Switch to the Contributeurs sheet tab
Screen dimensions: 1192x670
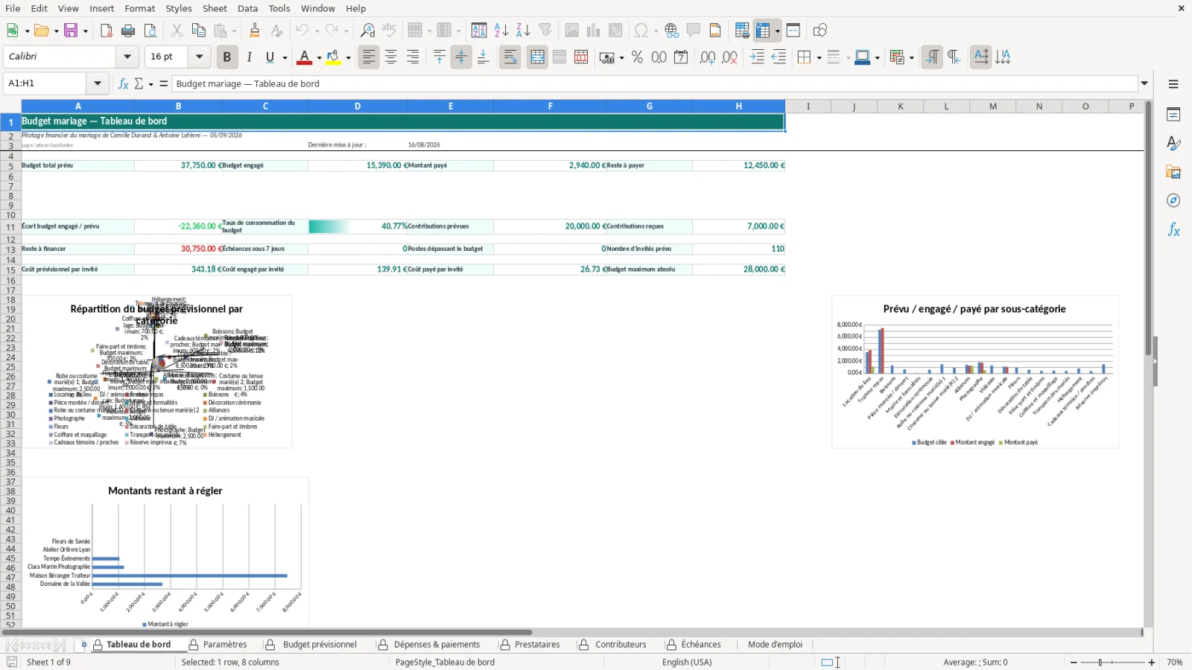pyautogui.click(x=621, y=645)
